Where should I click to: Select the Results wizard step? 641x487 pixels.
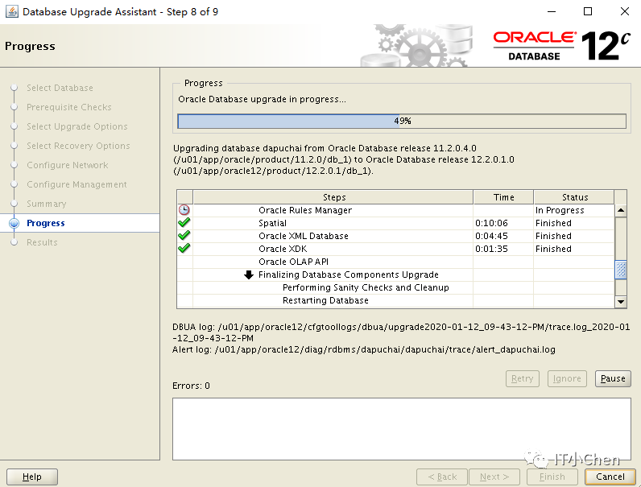pos(42,242)
